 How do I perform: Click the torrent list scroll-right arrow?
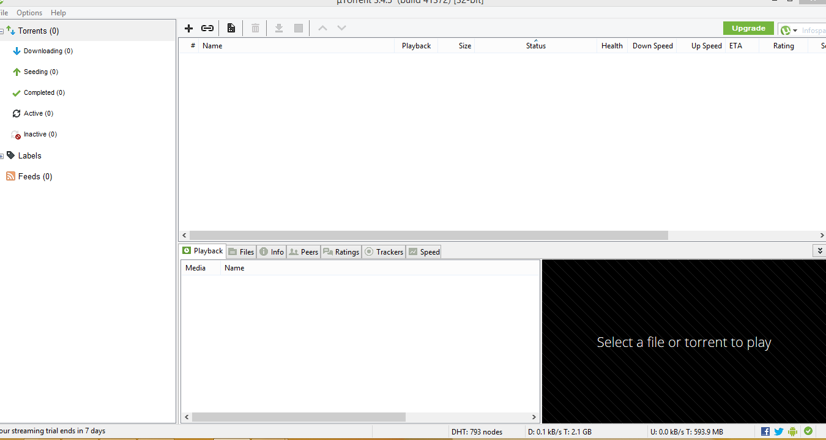point(821,236)
